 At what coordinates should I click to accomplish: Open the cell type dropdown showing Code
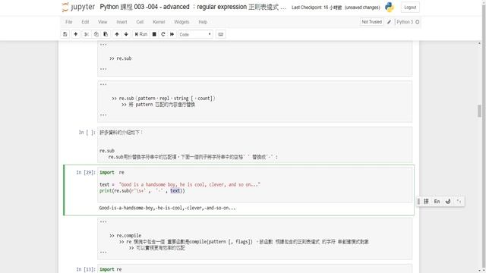pyautogui.click(x=195, y=34)
